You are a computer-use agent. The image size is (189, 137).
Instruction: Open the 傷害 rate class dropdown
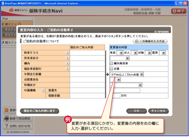[x=162, y=53]
